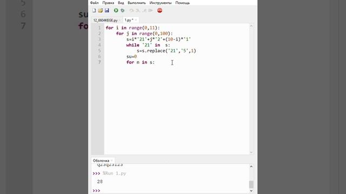The height and width of the screenshot is (194, 346).
Task: Open the Правка menu
Action: click(x=108, y=3)
